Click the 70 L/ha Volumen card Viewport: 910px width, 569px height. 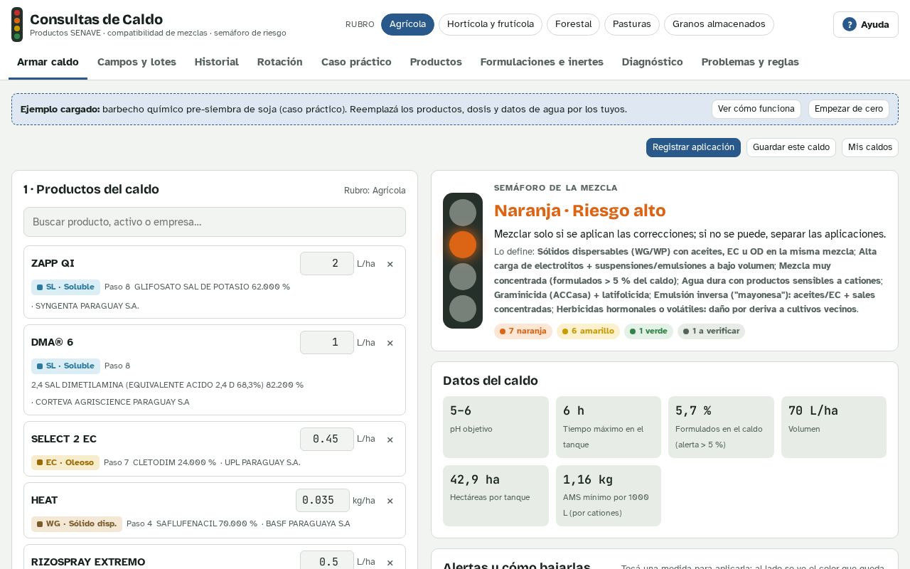[834, 427]
